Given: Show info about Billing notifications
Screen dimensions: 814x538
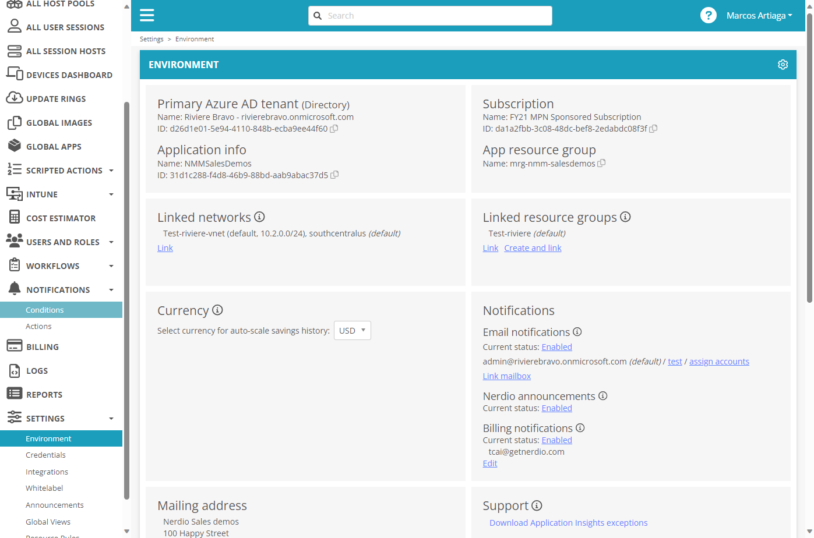Looking at the screenshot, I should click(x=580, y=427).
